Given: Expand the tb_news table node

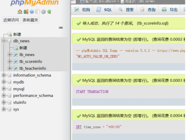Looking at the screenshot, I should 10,55.
